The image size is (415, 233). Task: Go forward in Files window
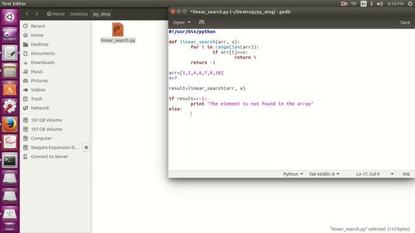[x=37, y=14]
